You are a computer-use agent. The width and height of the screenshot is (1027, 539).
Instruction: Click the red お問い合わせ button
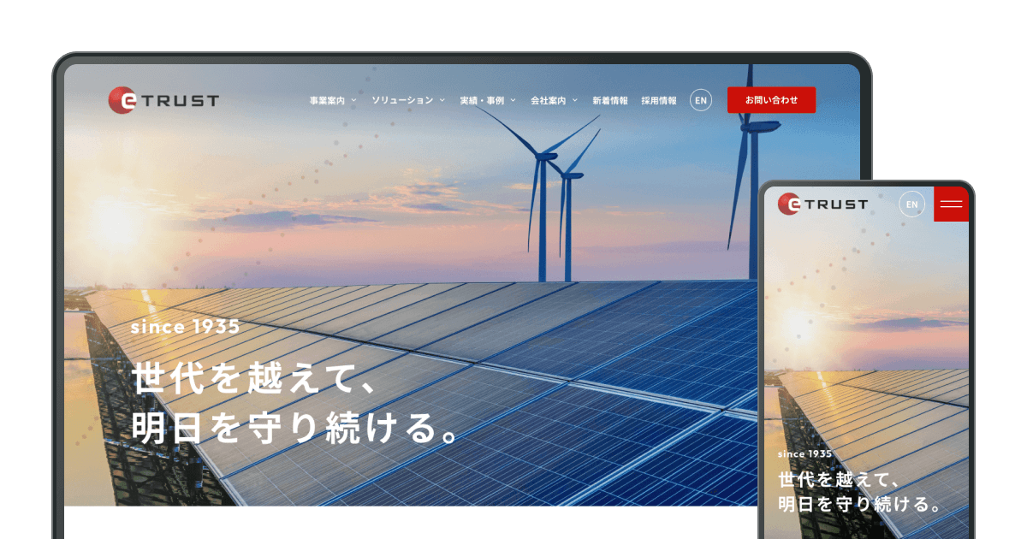(x=771, y=100)
